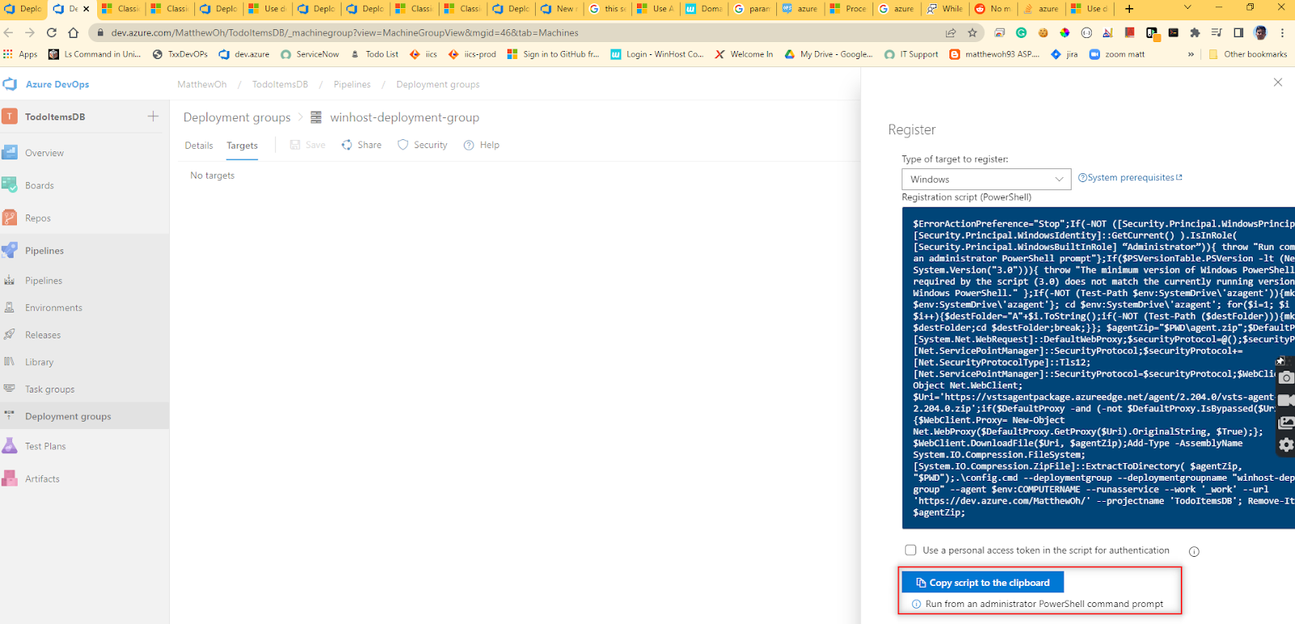This screenshot has width=1295, height=624.
Task: Show info icon next to personal access token
Action: click(1194, 551)
